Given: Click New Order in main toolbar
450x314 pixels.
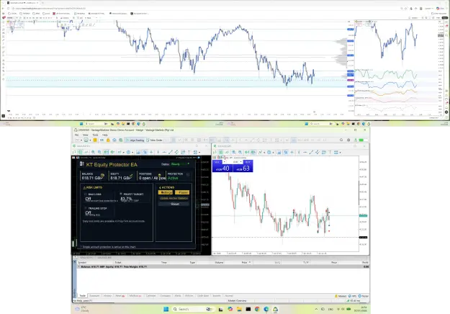Looking at the screenshot, I should click(155, 140).
